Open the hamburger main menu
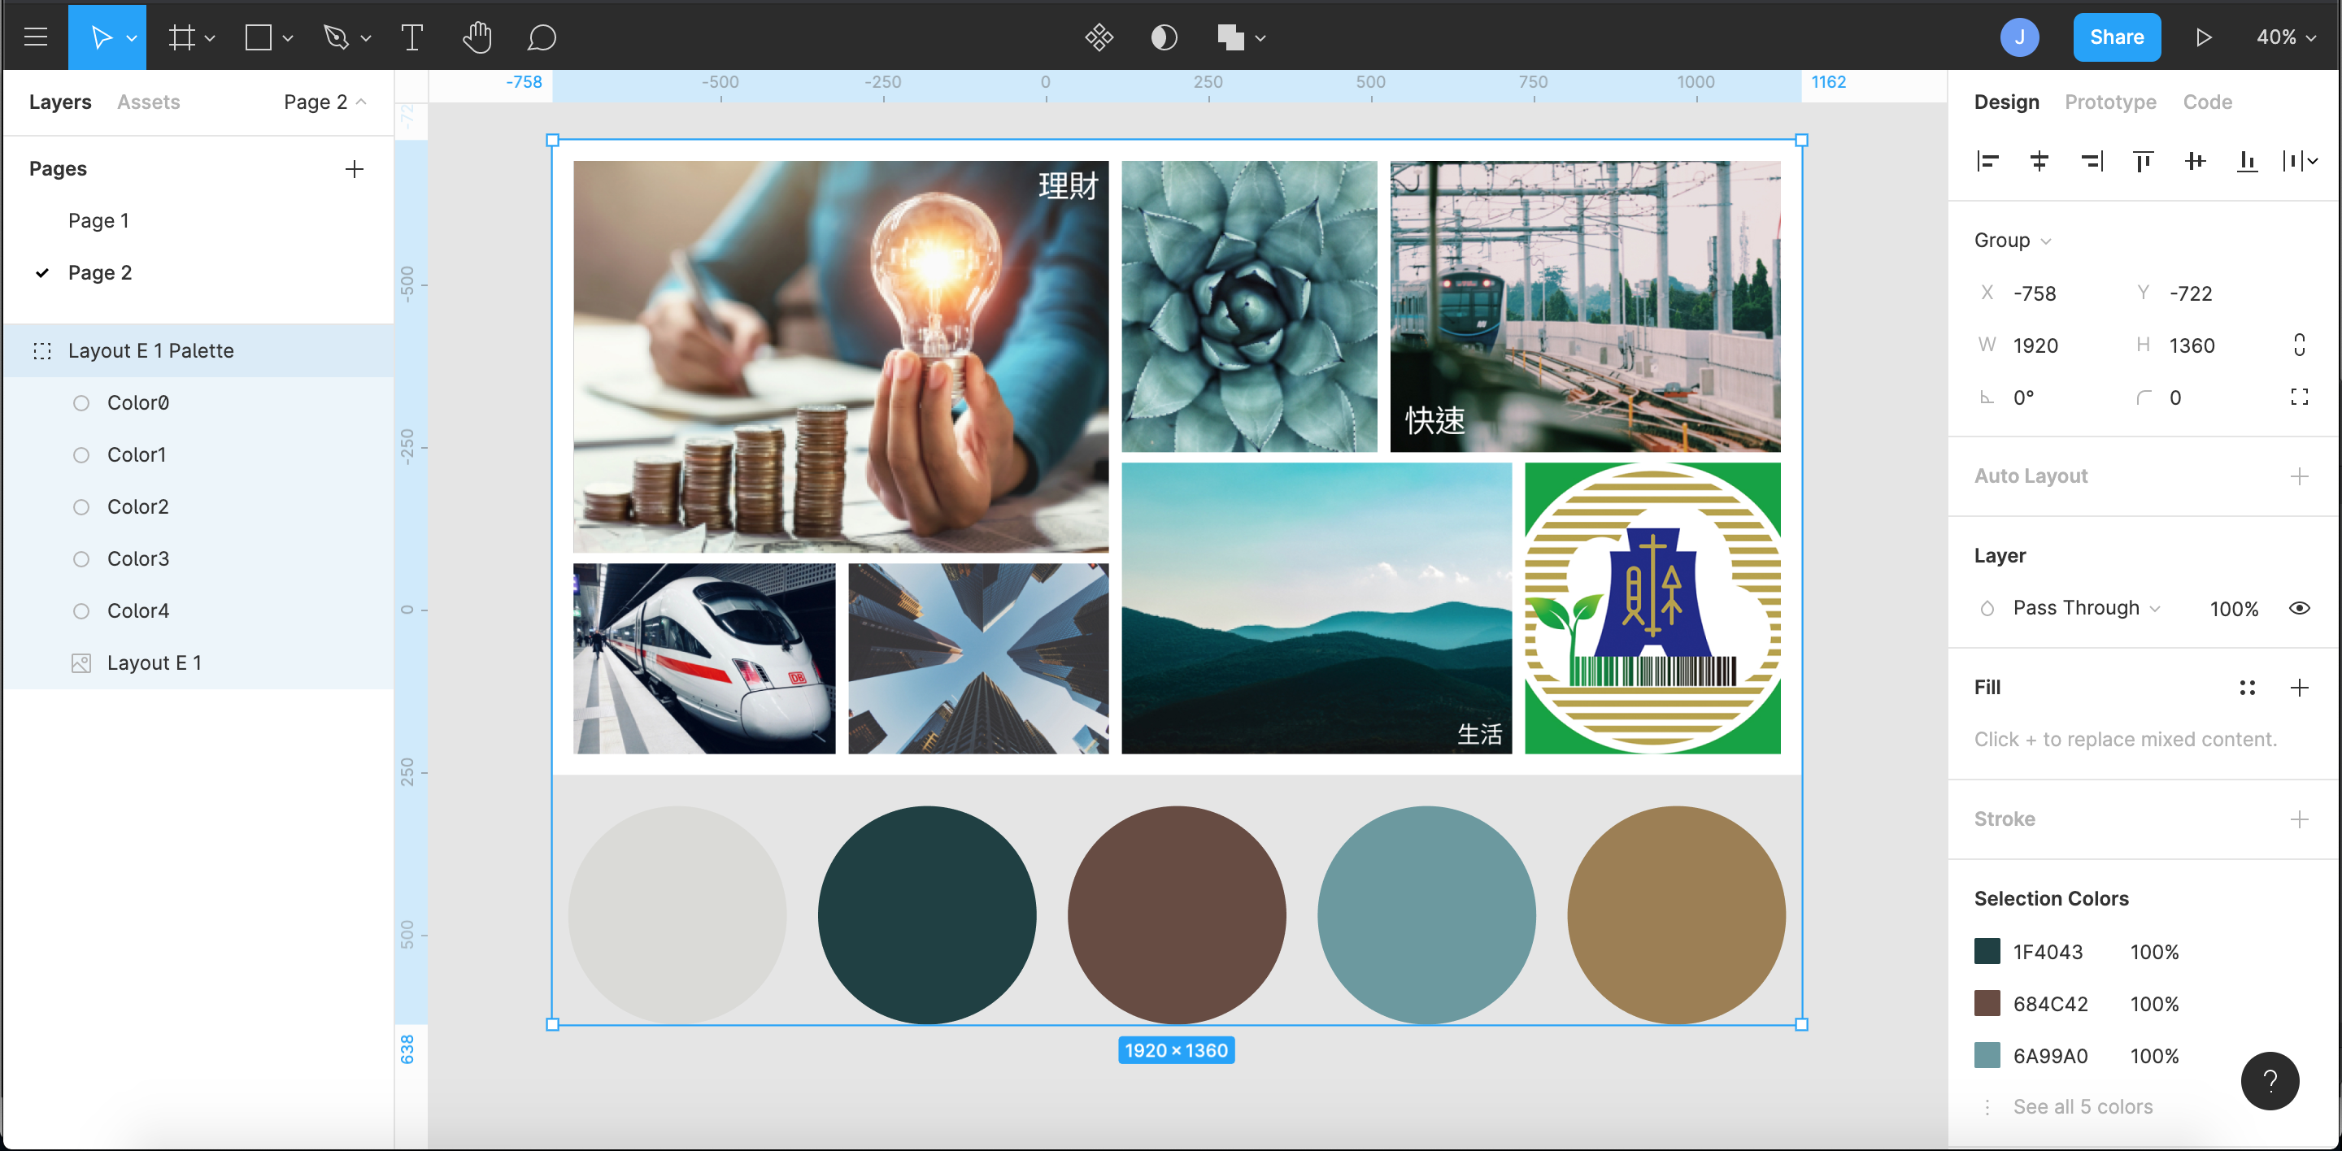 (36, 37)
